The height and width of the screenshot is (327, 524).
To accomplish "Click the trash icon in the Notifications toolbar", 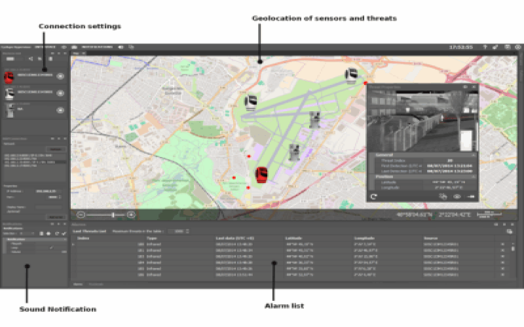I will [x=41, y=233].
